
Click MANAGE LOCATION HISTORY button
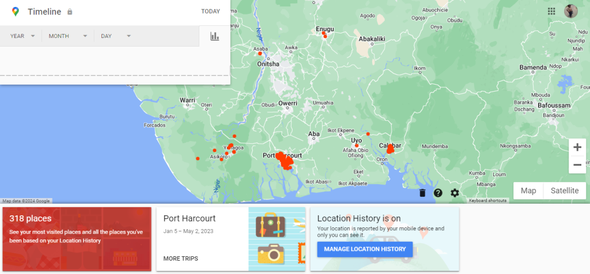click(365, 249)
